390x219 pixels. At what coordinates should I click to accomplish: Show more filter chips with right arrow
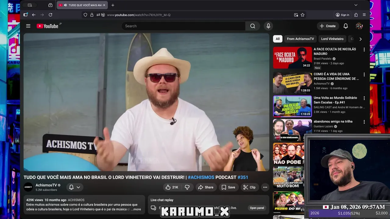[x=360, y=39]
